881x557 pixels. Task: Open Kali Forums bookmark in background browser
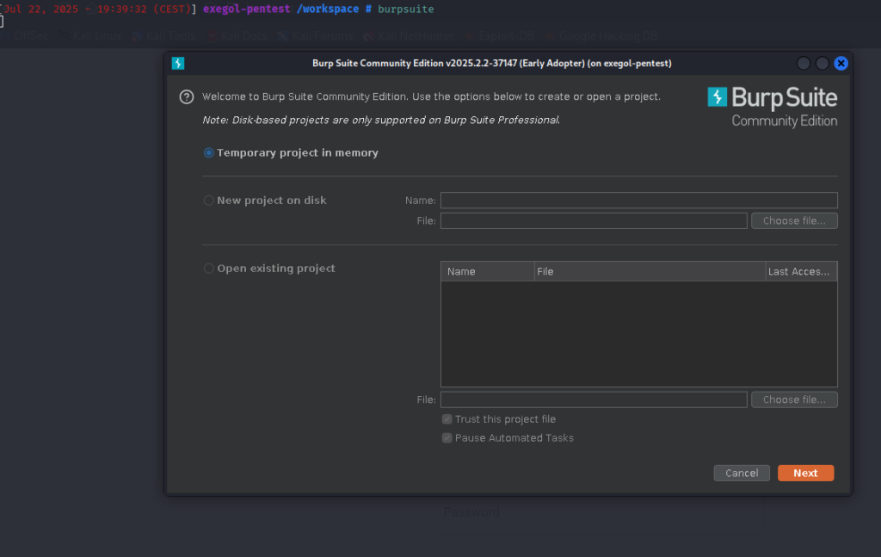[315, 36]
